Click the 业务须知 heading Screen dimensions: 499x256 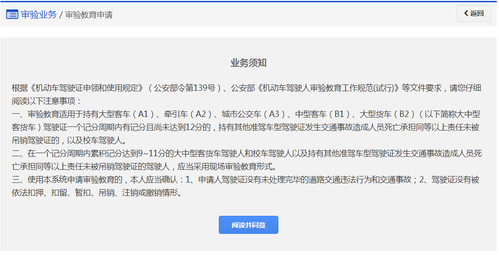[x=248, y=63]
